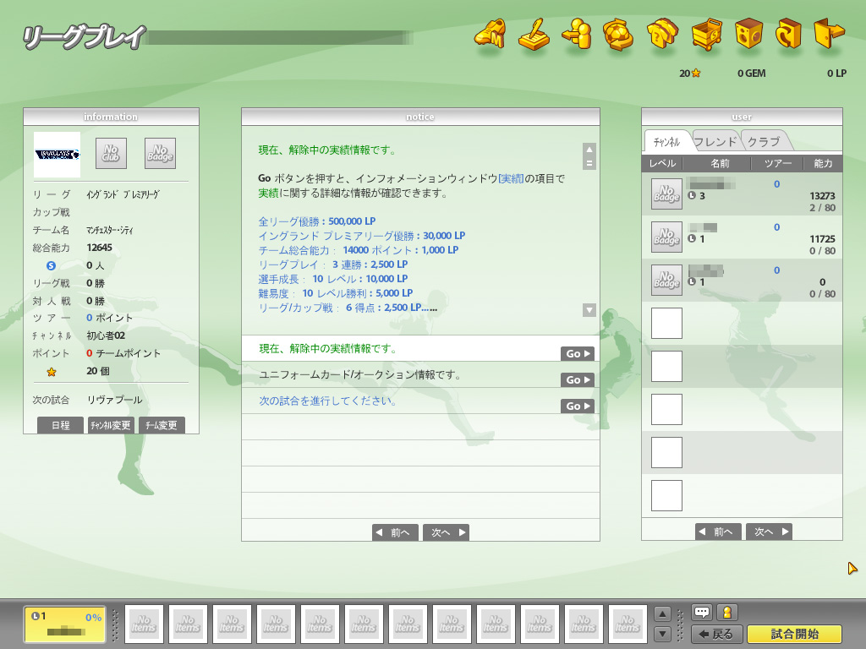The height and width of the screenshot is (649, 866).
Task: Click the star next to 20
Action: point(696,73)
